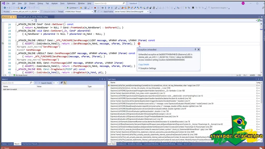Click the Save All icon
Screen dimensions: 265x149
tap(25, 8)
